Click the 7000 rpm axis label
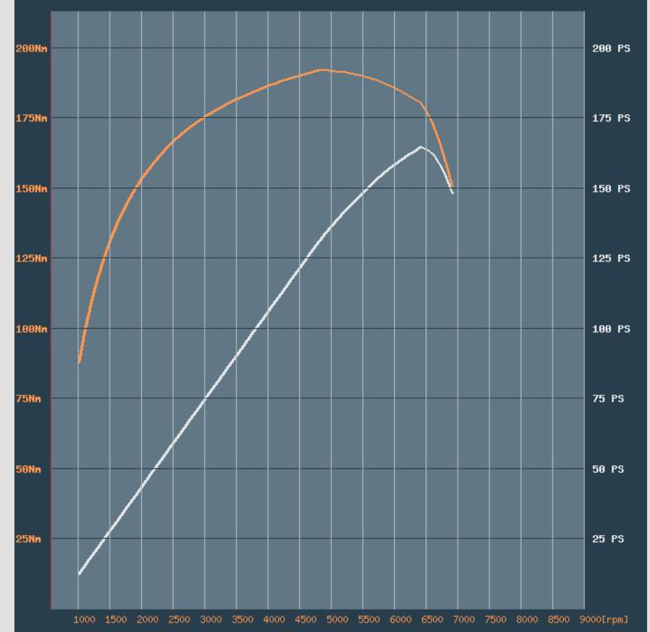 463,620
